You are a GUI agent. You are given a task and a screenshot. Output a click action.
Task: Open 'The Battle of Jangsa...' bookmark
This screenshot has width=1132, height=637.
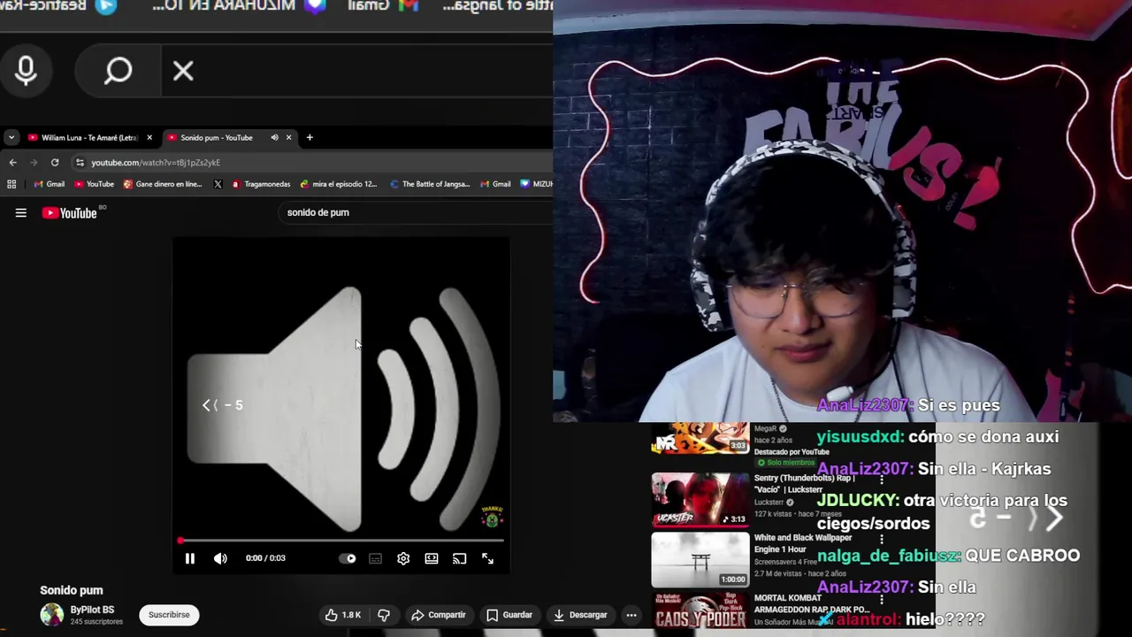click(x=430, y=184)
